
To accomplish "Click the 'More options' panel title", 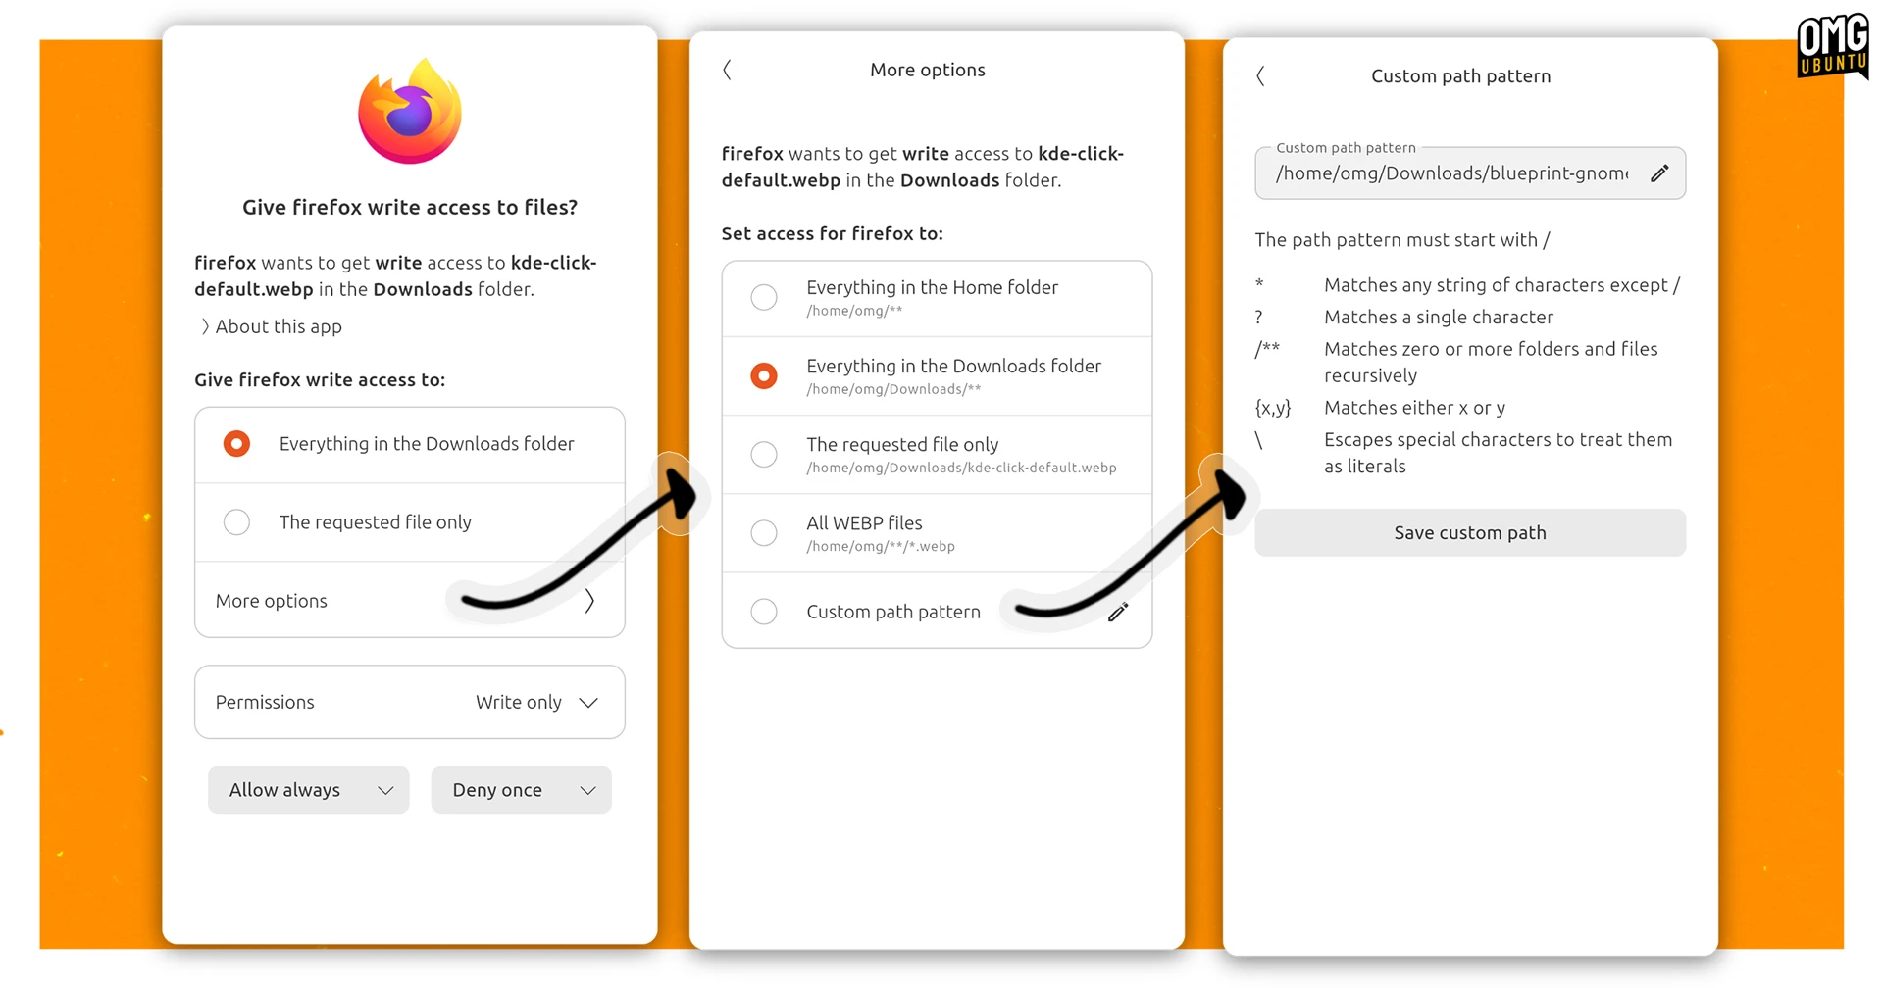I will pyautogui.click(x=928, y=70).
